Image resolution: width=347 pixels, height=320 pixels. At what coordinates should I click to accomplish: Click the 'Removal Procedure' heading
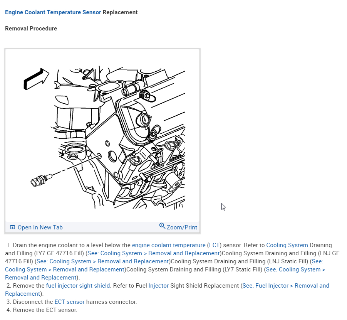coord(31,29)
